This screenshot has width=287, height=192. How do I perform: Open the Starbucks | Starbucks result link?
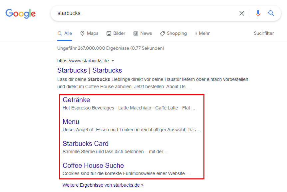(90, 70)
